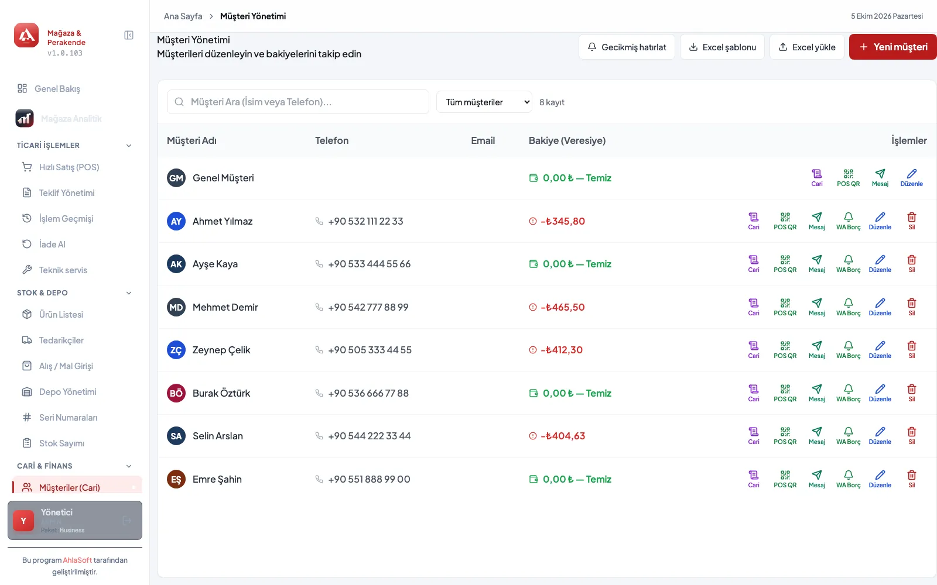Send WA Borç reminder to Emre Şahin

point(849,479)
